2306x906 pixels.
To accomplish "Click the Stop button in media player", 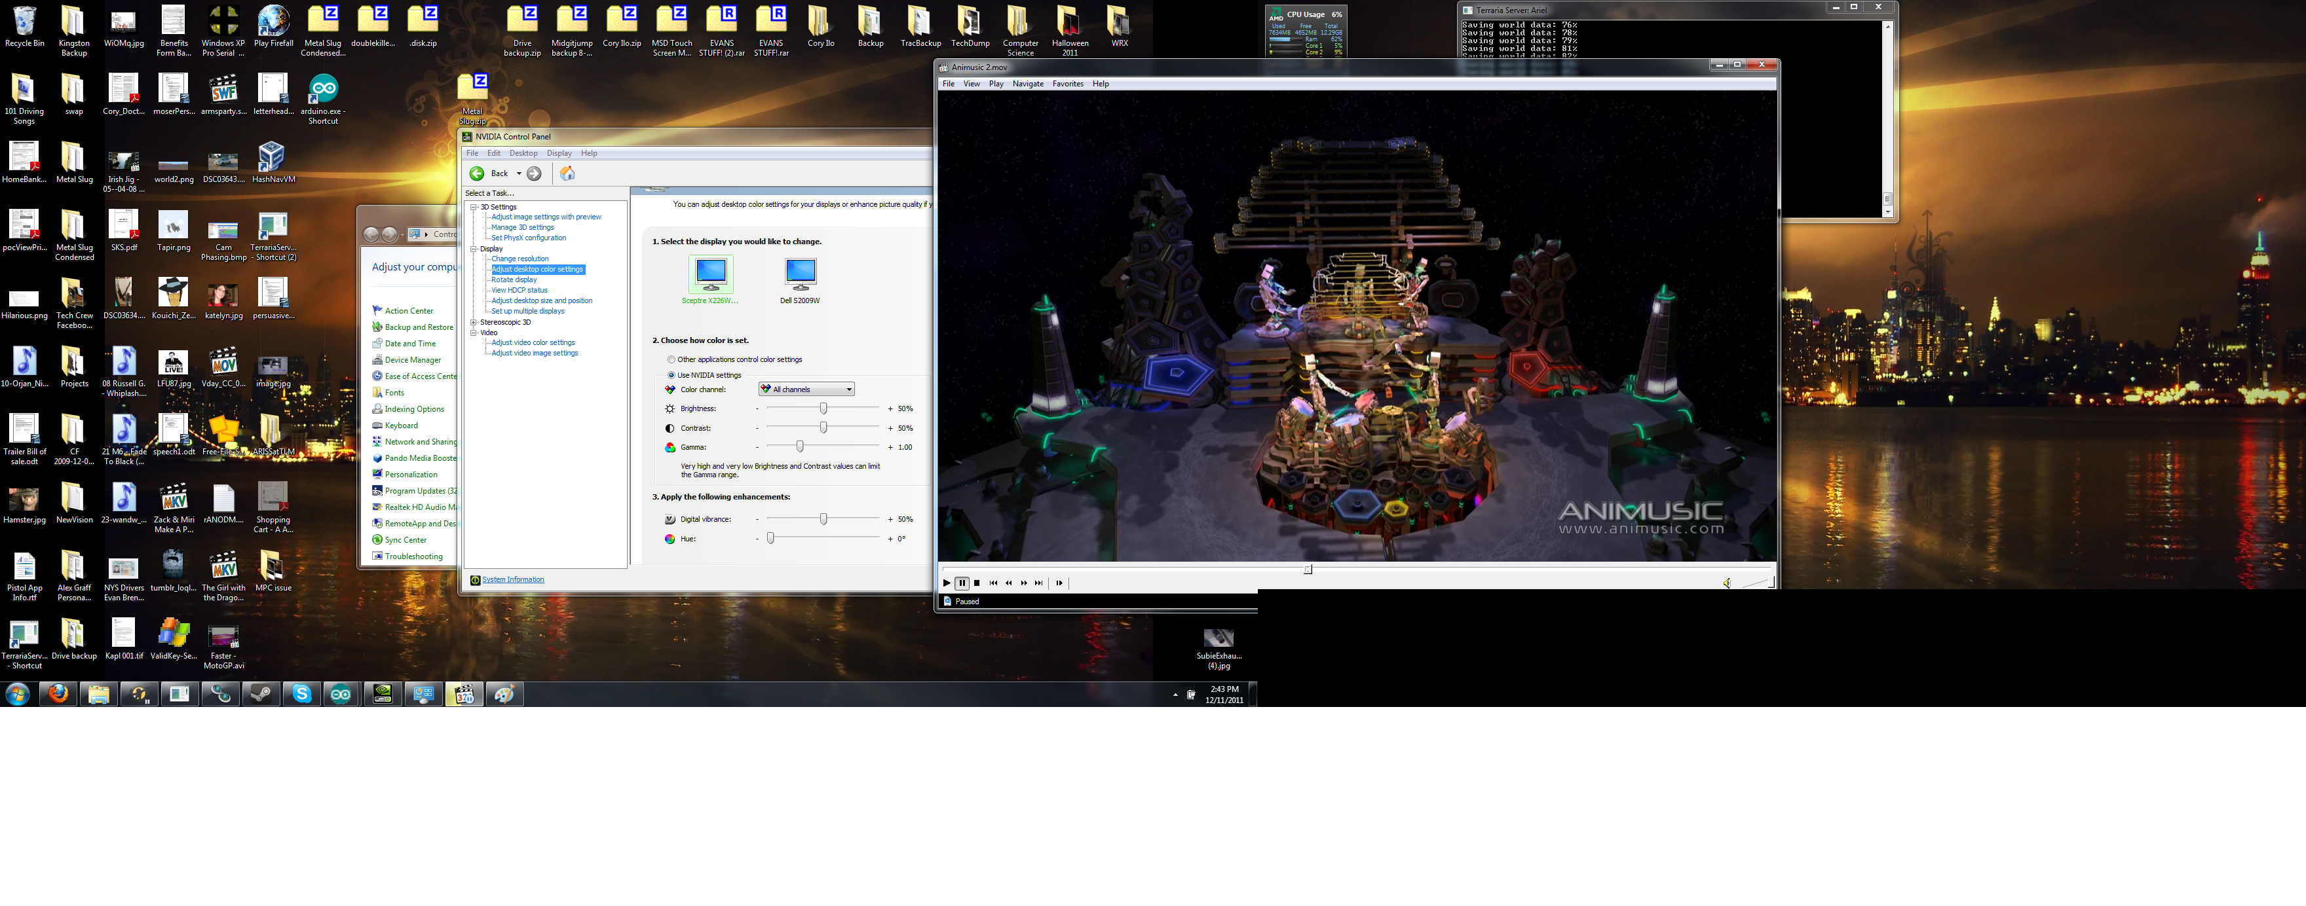I will 977,583.
